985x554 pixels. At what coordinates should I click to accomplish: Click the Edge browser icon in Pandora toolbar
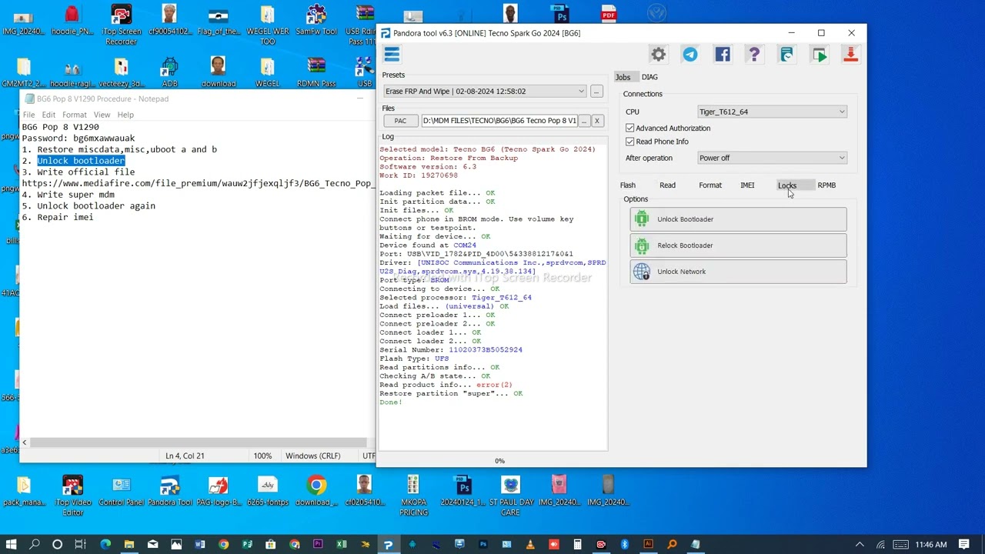(x=786, y=54)
